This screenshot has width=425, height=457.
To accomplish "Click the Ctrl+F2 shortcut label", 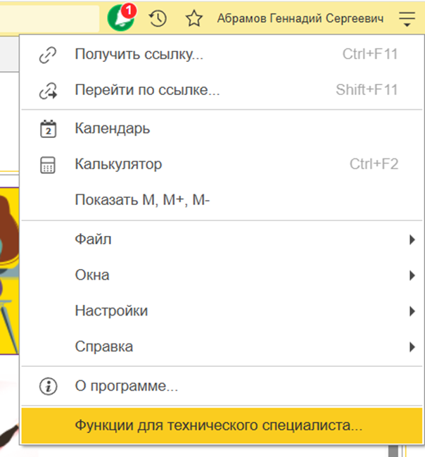I will pyautogui.click(x=374, y=164).
